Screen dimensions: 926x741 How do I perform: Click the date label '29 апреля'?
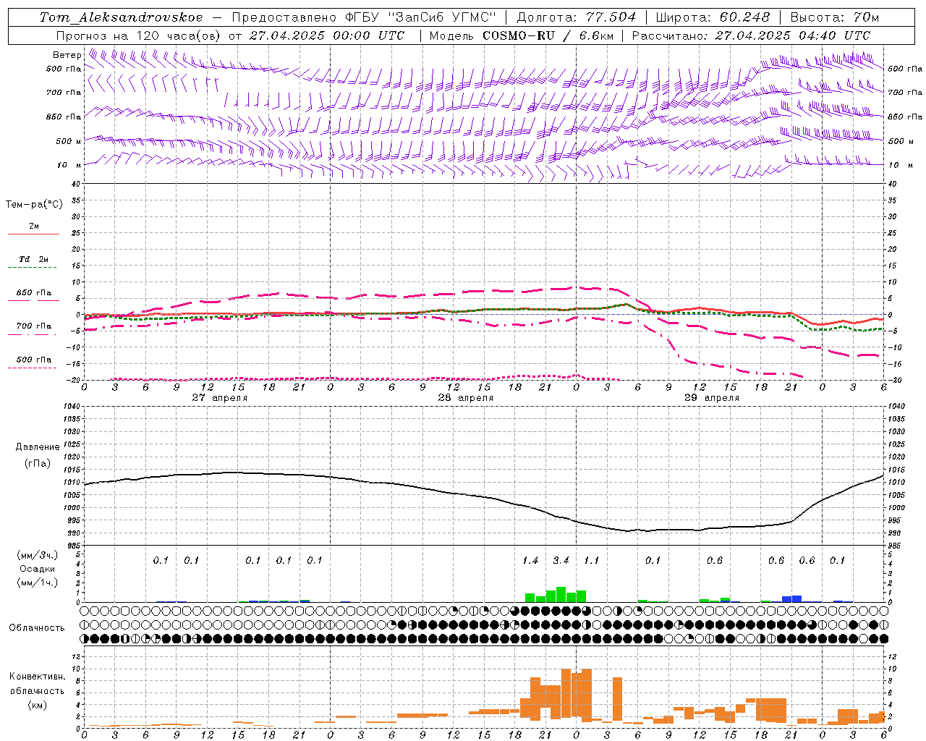(x=711, y=398)
